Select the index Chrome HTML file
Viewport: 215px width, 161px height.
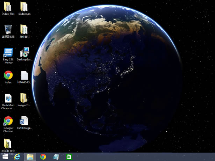point(8,75)
